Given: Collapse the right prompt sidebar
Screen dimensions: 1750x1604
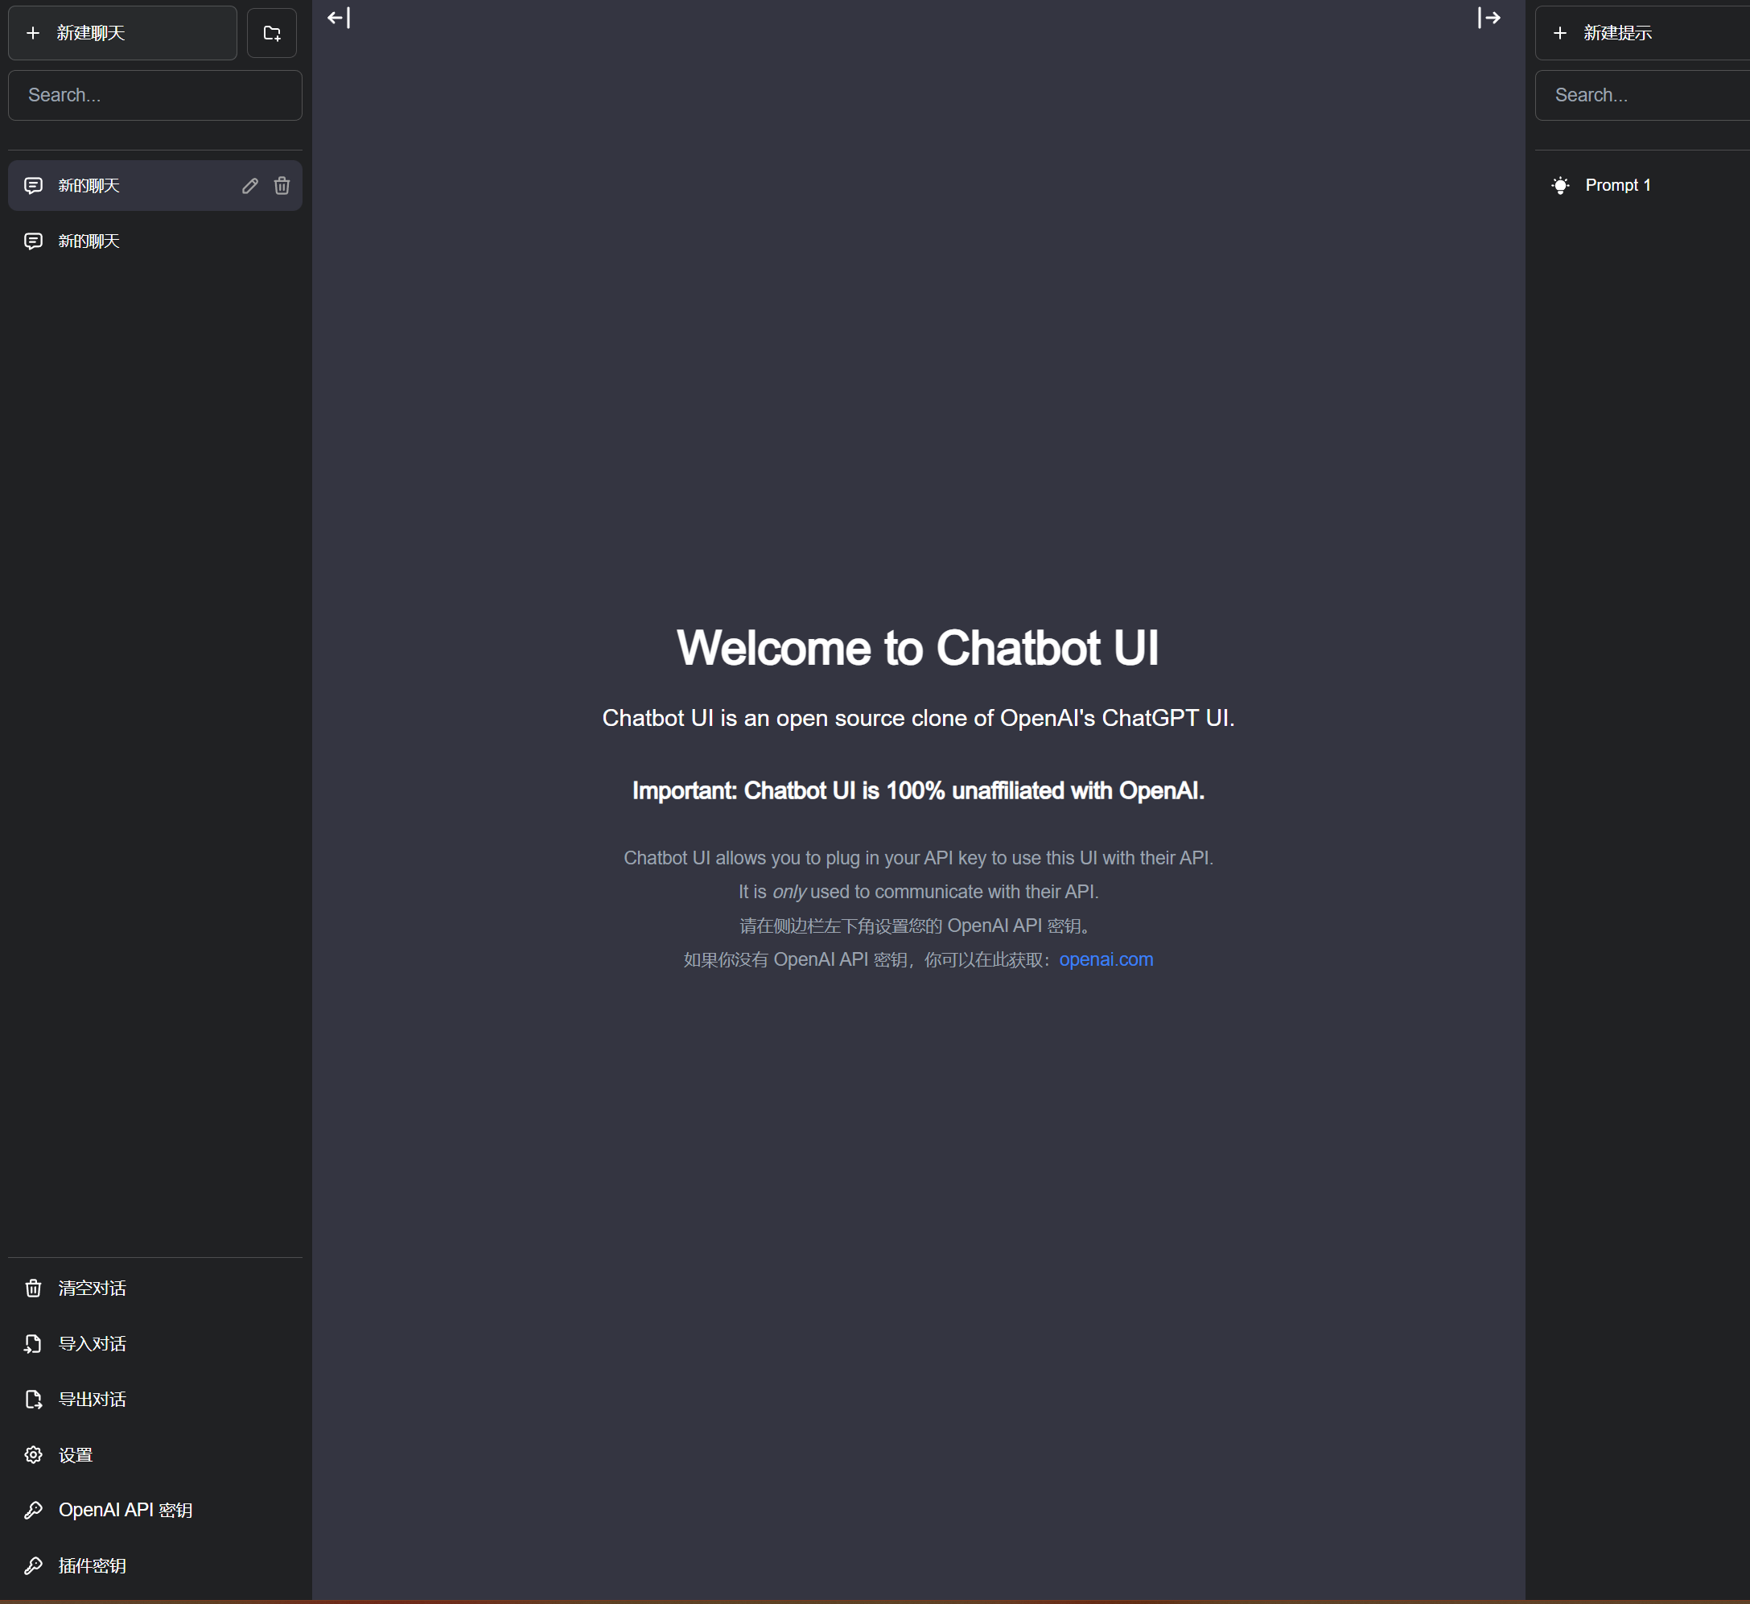Looking at the screenshot, I should (x=1489, y=18).
